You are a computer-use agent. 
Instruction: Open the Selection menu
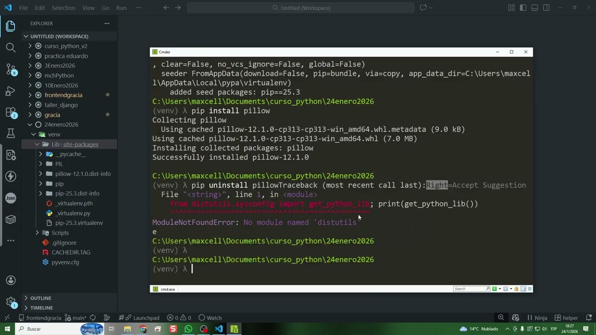tap(63, 8)
